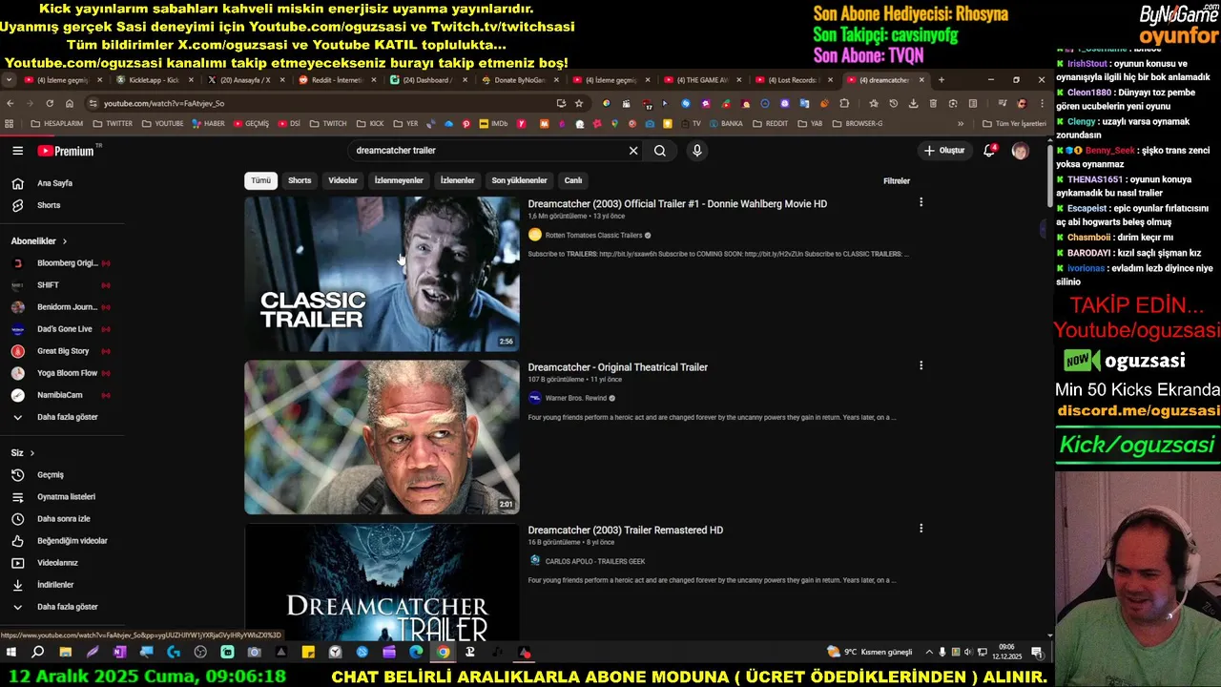Open OneNote from the taskbar
This screenshot has width=1221, height=687.
tap(119, 653)
